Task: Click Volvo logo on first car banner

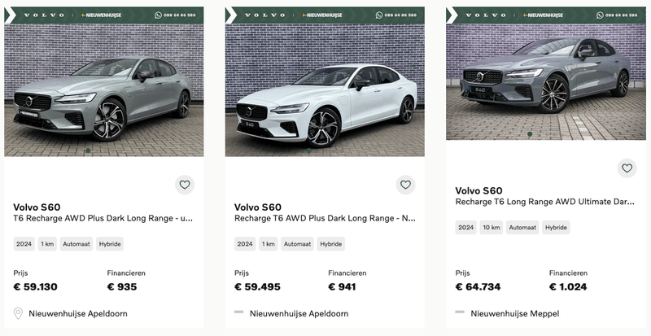Action: [x=37, y=15]
